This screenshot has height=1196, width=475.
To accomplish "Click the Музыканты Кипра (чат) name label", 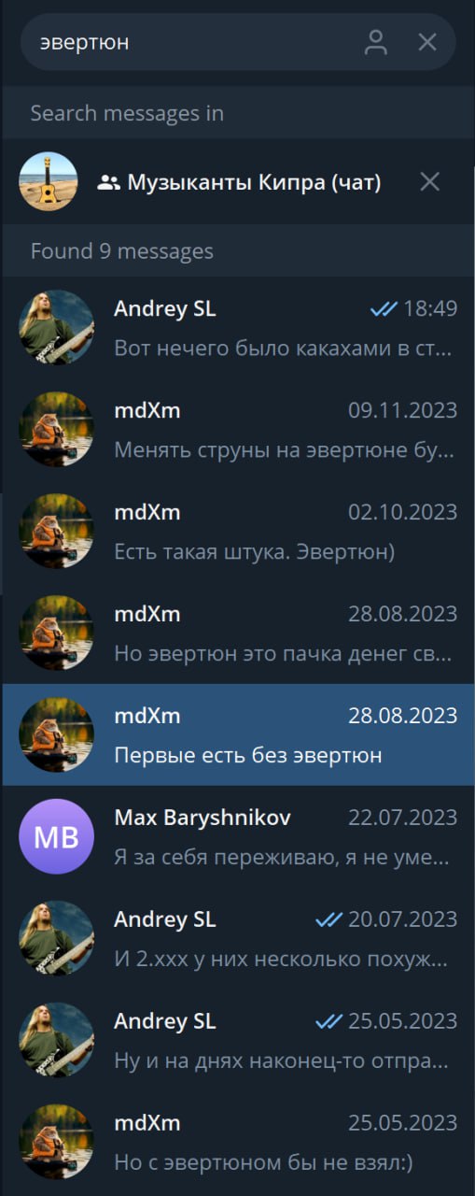I will (x=254, y=183).
